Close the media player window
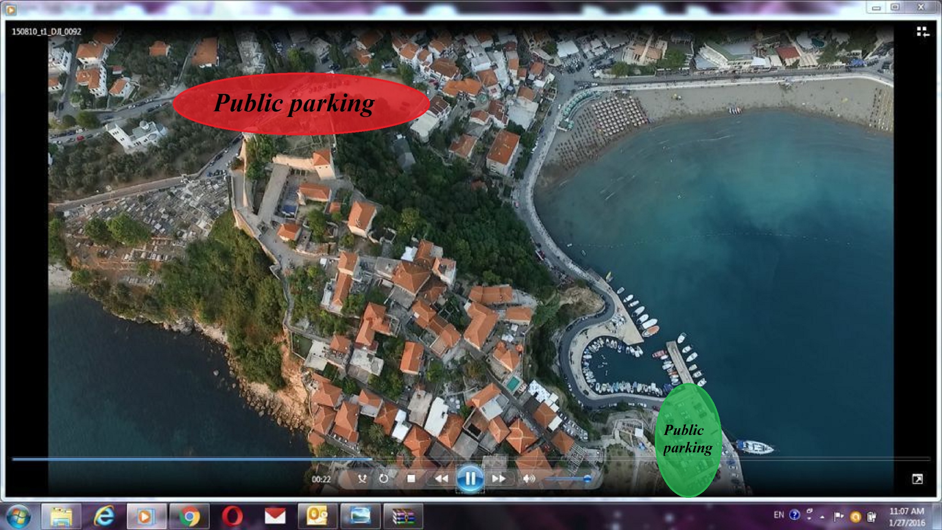The image size is (942, 530). [921, 7]
